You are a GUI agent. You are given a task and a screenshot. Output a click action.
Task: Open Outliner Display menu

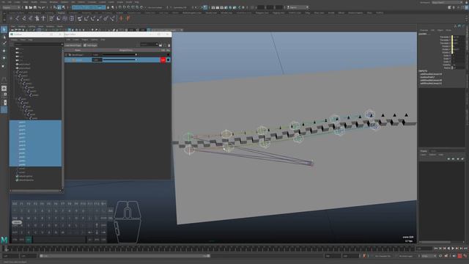click(15, 40)
